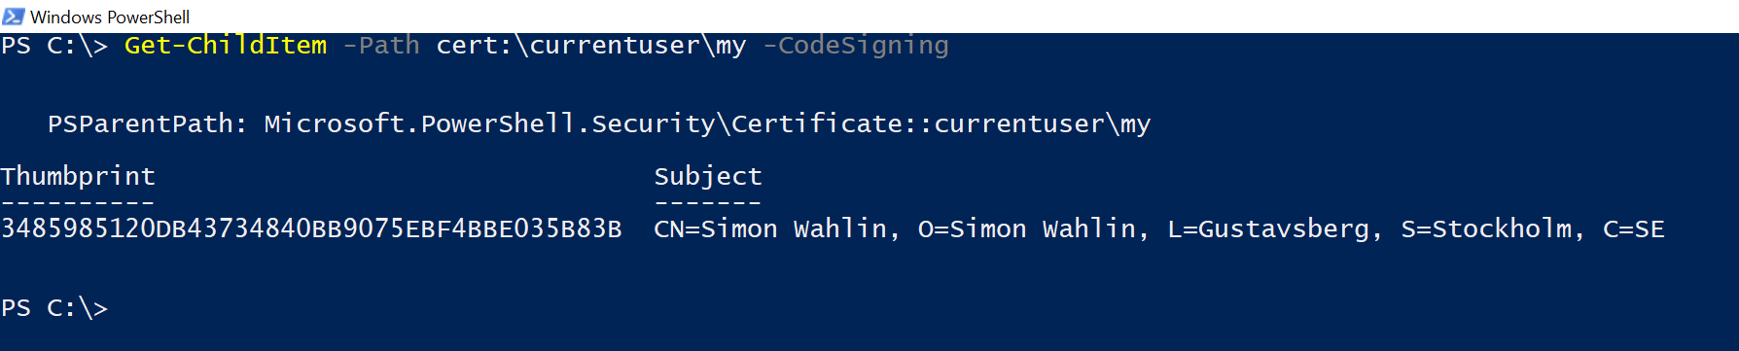
Task: Click the Thumbprint column header
Action: pyautogui.click(x=78, y=177)
